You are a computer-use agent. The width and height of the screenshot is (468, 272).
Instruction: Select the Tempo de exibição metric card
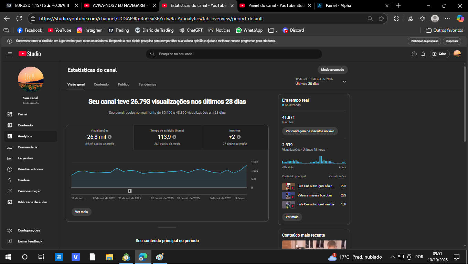pyautogui.click(x=167, y=137)
